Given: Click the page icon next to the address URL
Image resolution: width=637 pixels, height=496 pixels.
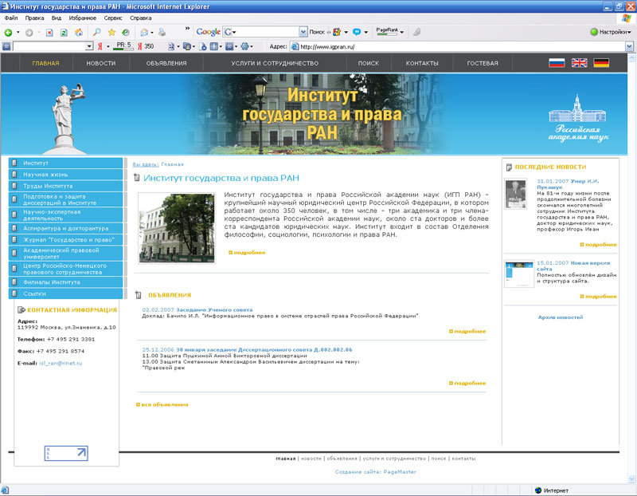Looking at the screenshot, I should click(x=295, y=46).
